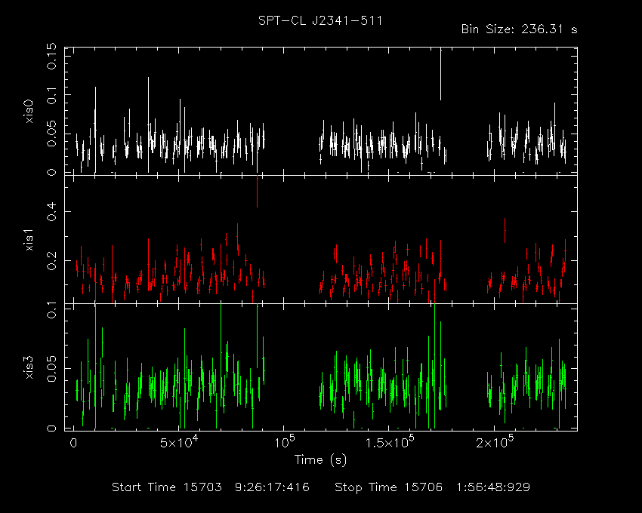Click the 5×10⁴ tick label on time axis
The height and width of the screenshot is (513, 642).
179,442
